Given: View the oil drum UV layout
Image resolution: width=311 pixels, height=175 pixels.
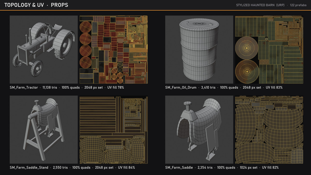Looking at the screenshot, I should click(269, 50).
